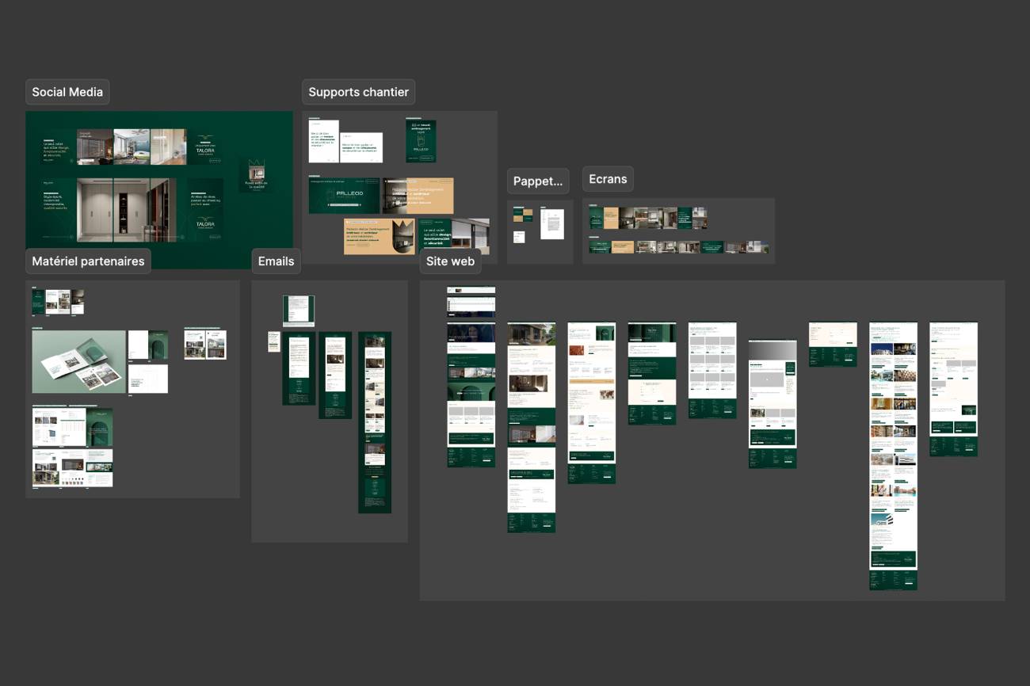
Task: Click the tallest web page with building photos
Action: click(893, 455)
